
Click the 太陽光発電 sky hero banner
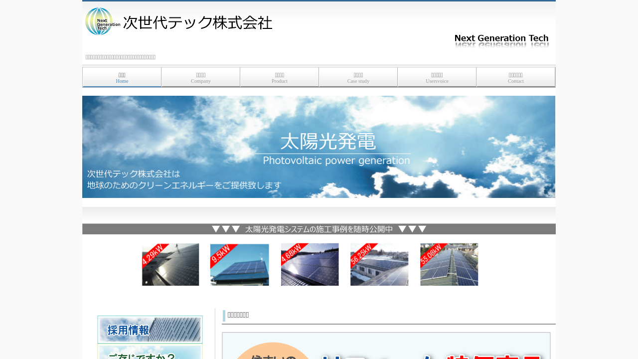click(x=319, y=147)
